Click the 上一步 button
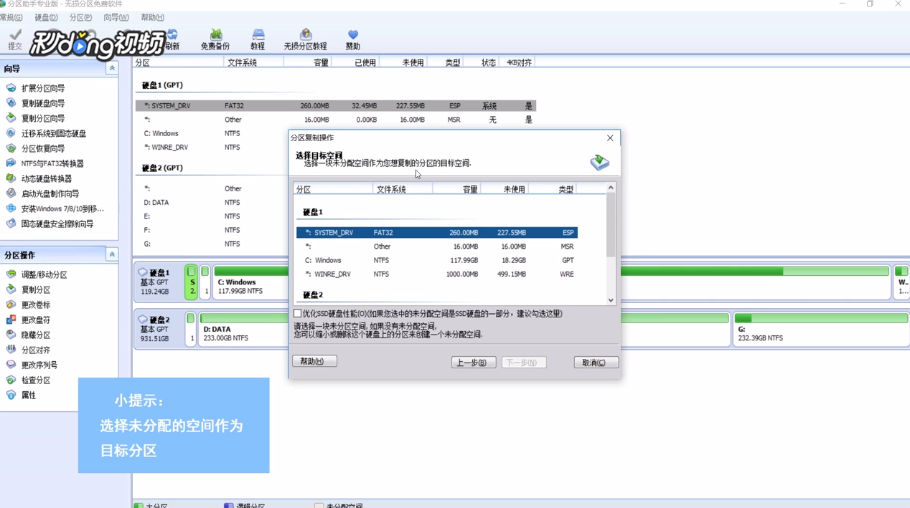The height and width of the screenshot is (508, 910). [474, 363]
